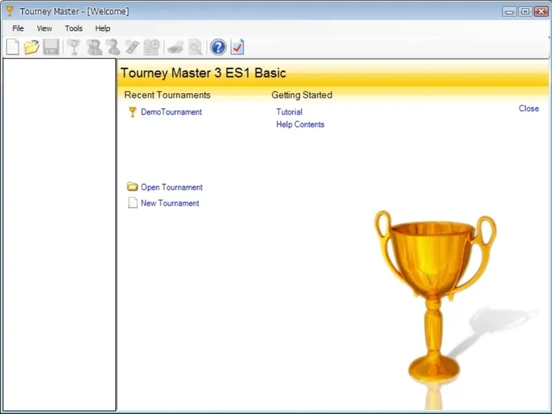
Task: Click the red checkmark document icon
Action: pyautogui.click(x=237, y=47)
